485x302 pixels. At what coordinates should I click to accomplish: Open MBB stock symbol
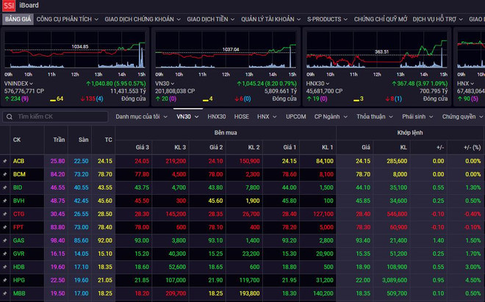(19, 293)
